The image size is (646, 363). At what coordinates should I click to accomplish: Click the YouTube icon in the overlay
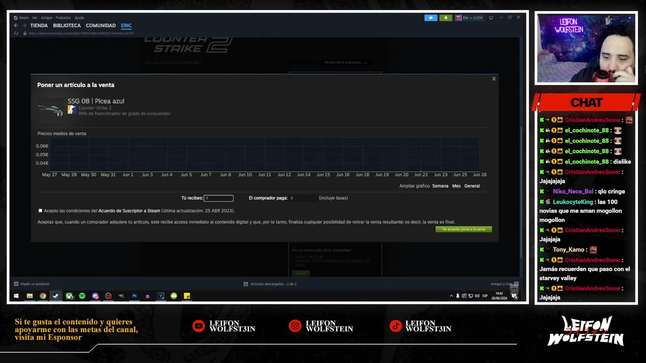pos(198,326)
